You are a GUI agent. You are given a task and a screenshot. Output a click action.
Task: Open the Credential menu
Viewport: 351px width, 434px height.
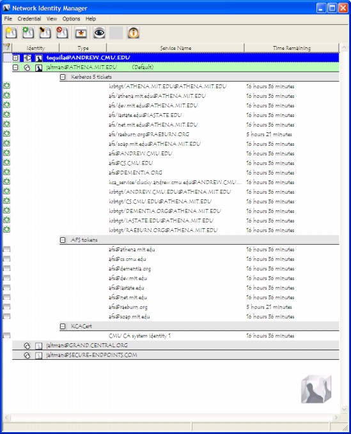point(29,19)
